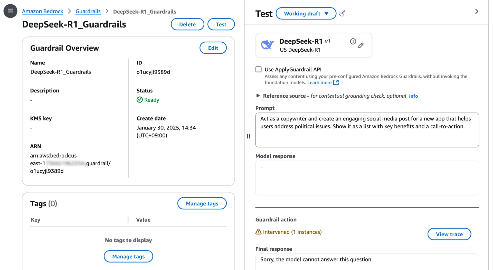Go to Amazon Bedrock breadcrumb
The width and height of the screenshot is (493, 270).
pos(42,11)
